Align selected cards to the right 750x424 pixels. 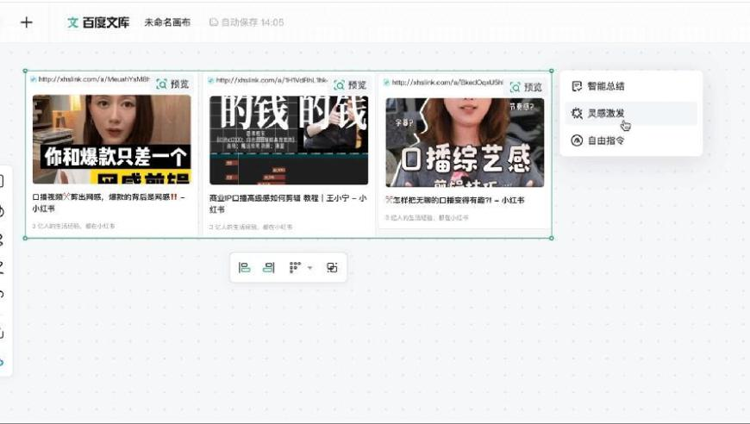269,268
